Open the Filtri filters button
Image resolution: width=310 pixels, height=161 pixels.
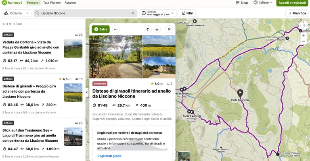[x=187, y=13]
